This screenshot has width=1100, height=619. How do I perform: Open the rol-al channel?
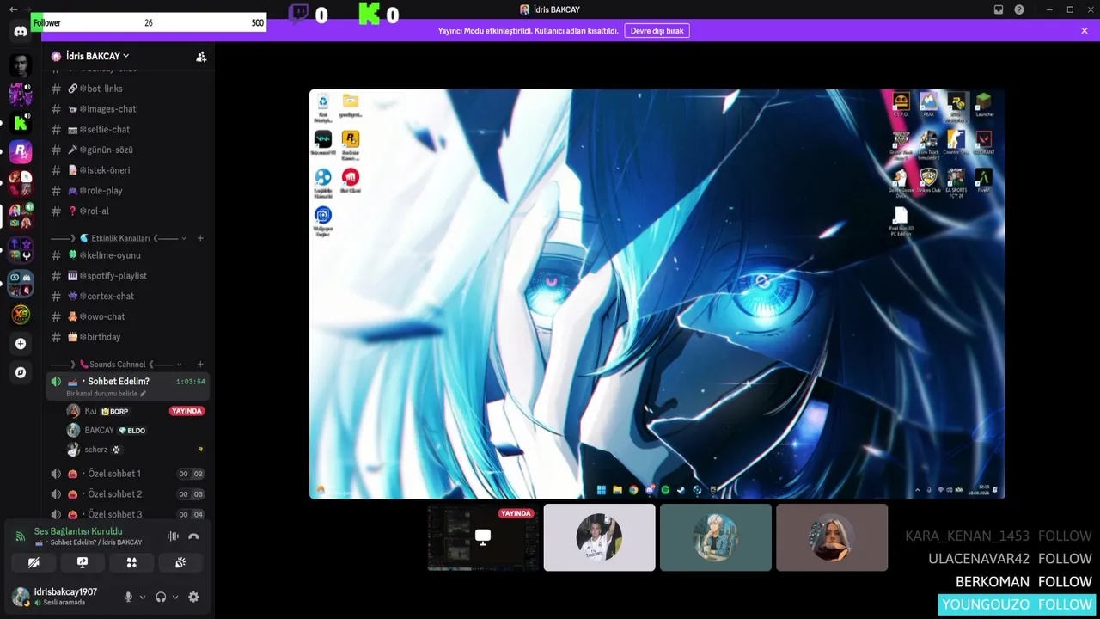(128, 211)
